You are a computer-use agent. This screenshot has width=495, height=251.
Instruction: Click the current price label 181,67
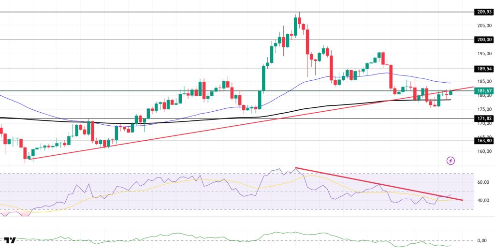click(x=483, y=90)
